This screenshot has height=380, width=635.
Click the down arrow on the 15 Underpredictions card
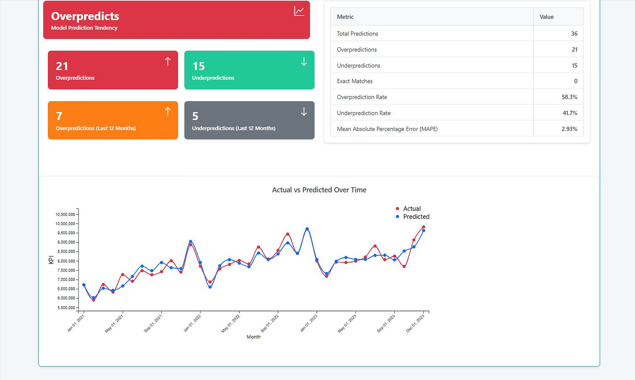pos(304,62)
